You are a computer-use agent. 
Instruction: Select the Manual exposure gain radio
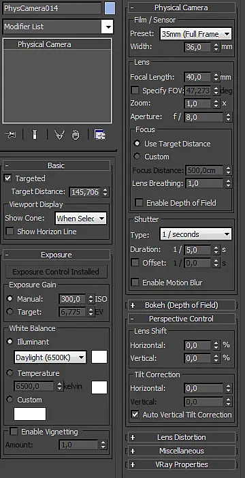(10, 299)
